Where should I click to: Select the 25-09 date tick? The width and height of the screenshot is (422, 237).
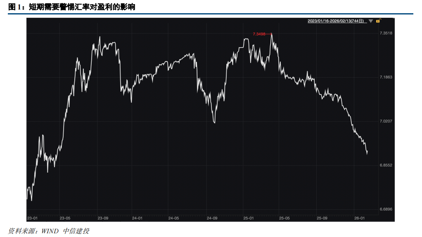pyautogui.click(x=322, y=218)
